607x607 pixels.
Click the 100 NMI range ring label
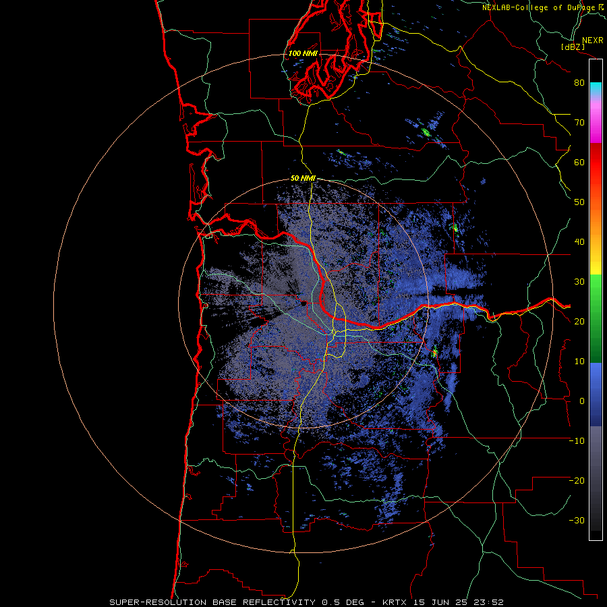(x=303, y=53)
